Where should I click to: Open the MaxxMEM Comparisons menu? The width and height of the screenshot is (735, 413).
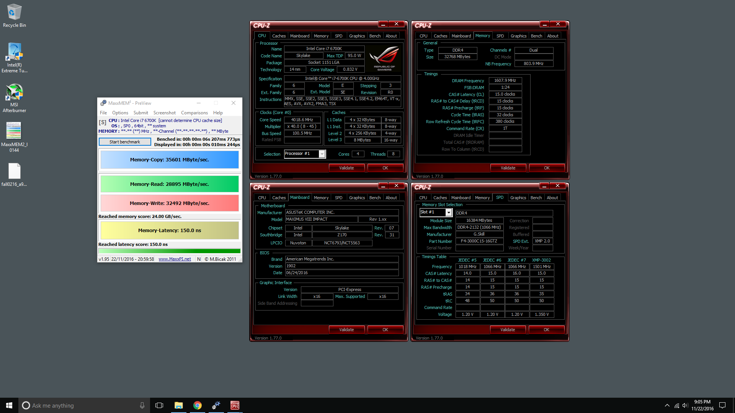[194, 113]
